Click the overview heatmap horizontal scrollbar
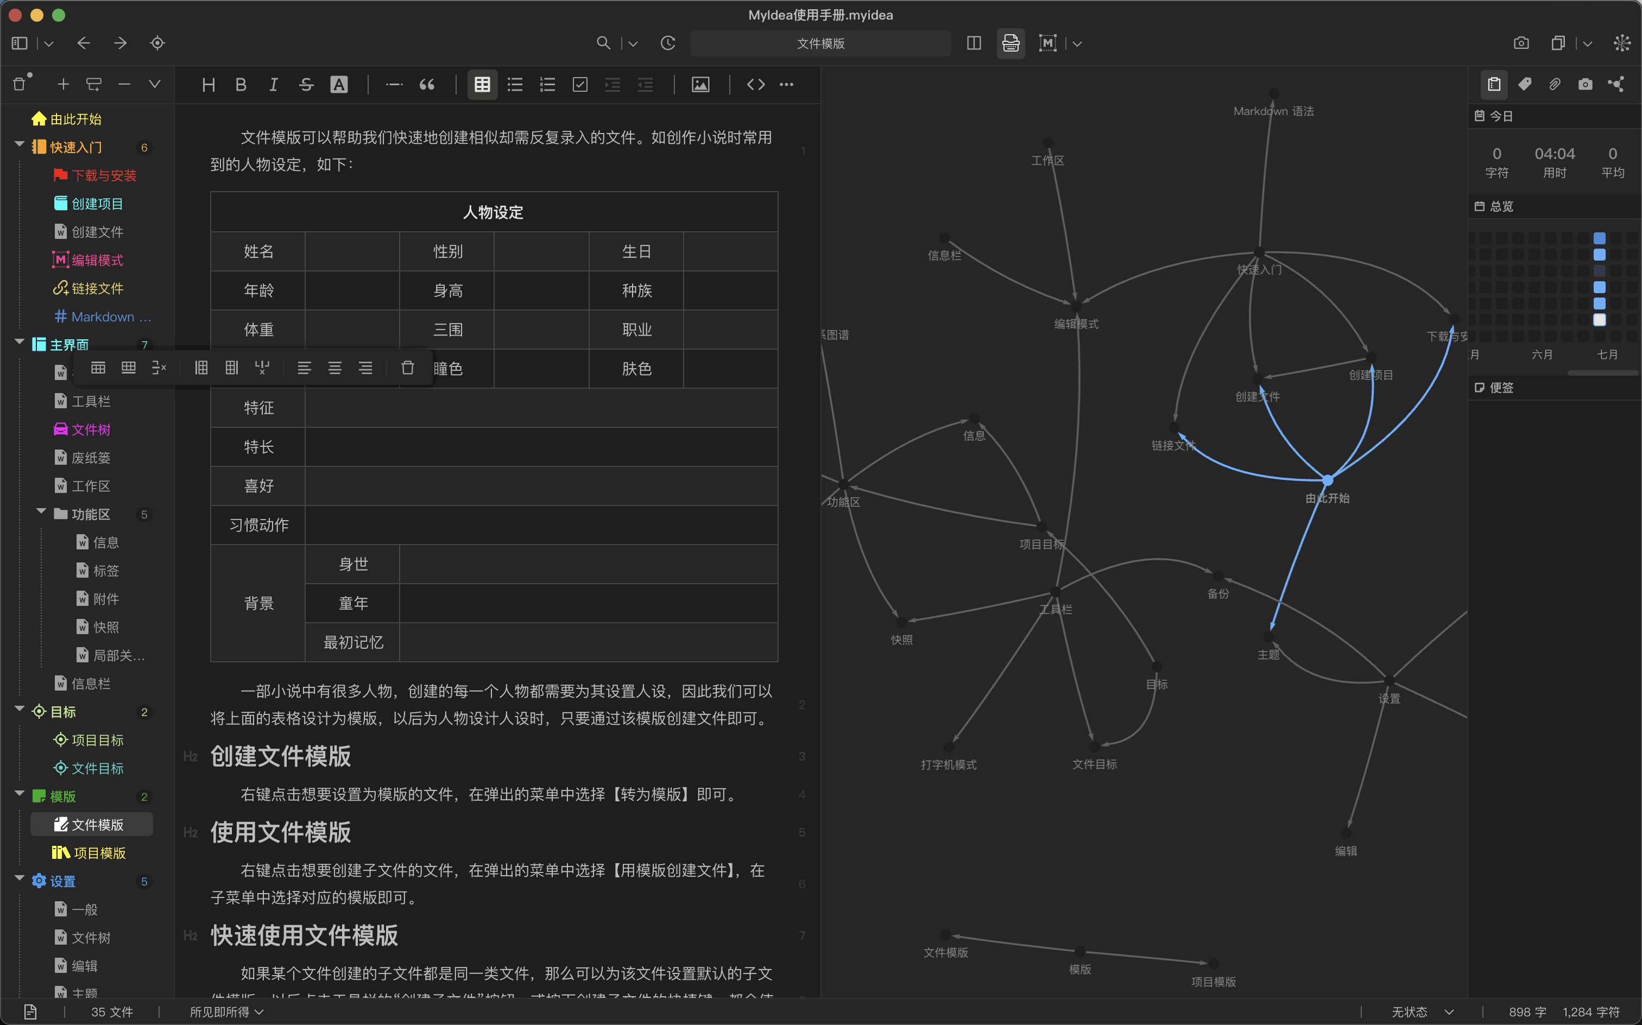Image resolution: width=1642 pixels, height=1025 pixels. 1603,373
